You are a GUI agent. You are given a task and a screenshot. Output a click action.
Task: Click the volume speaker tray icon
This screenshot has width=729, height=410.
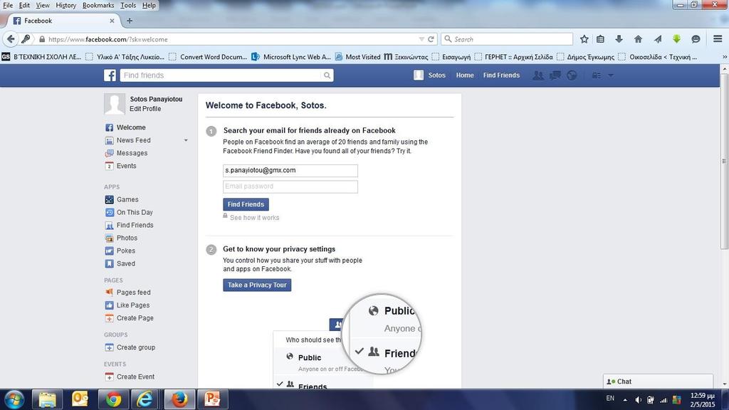click(639, 399)
